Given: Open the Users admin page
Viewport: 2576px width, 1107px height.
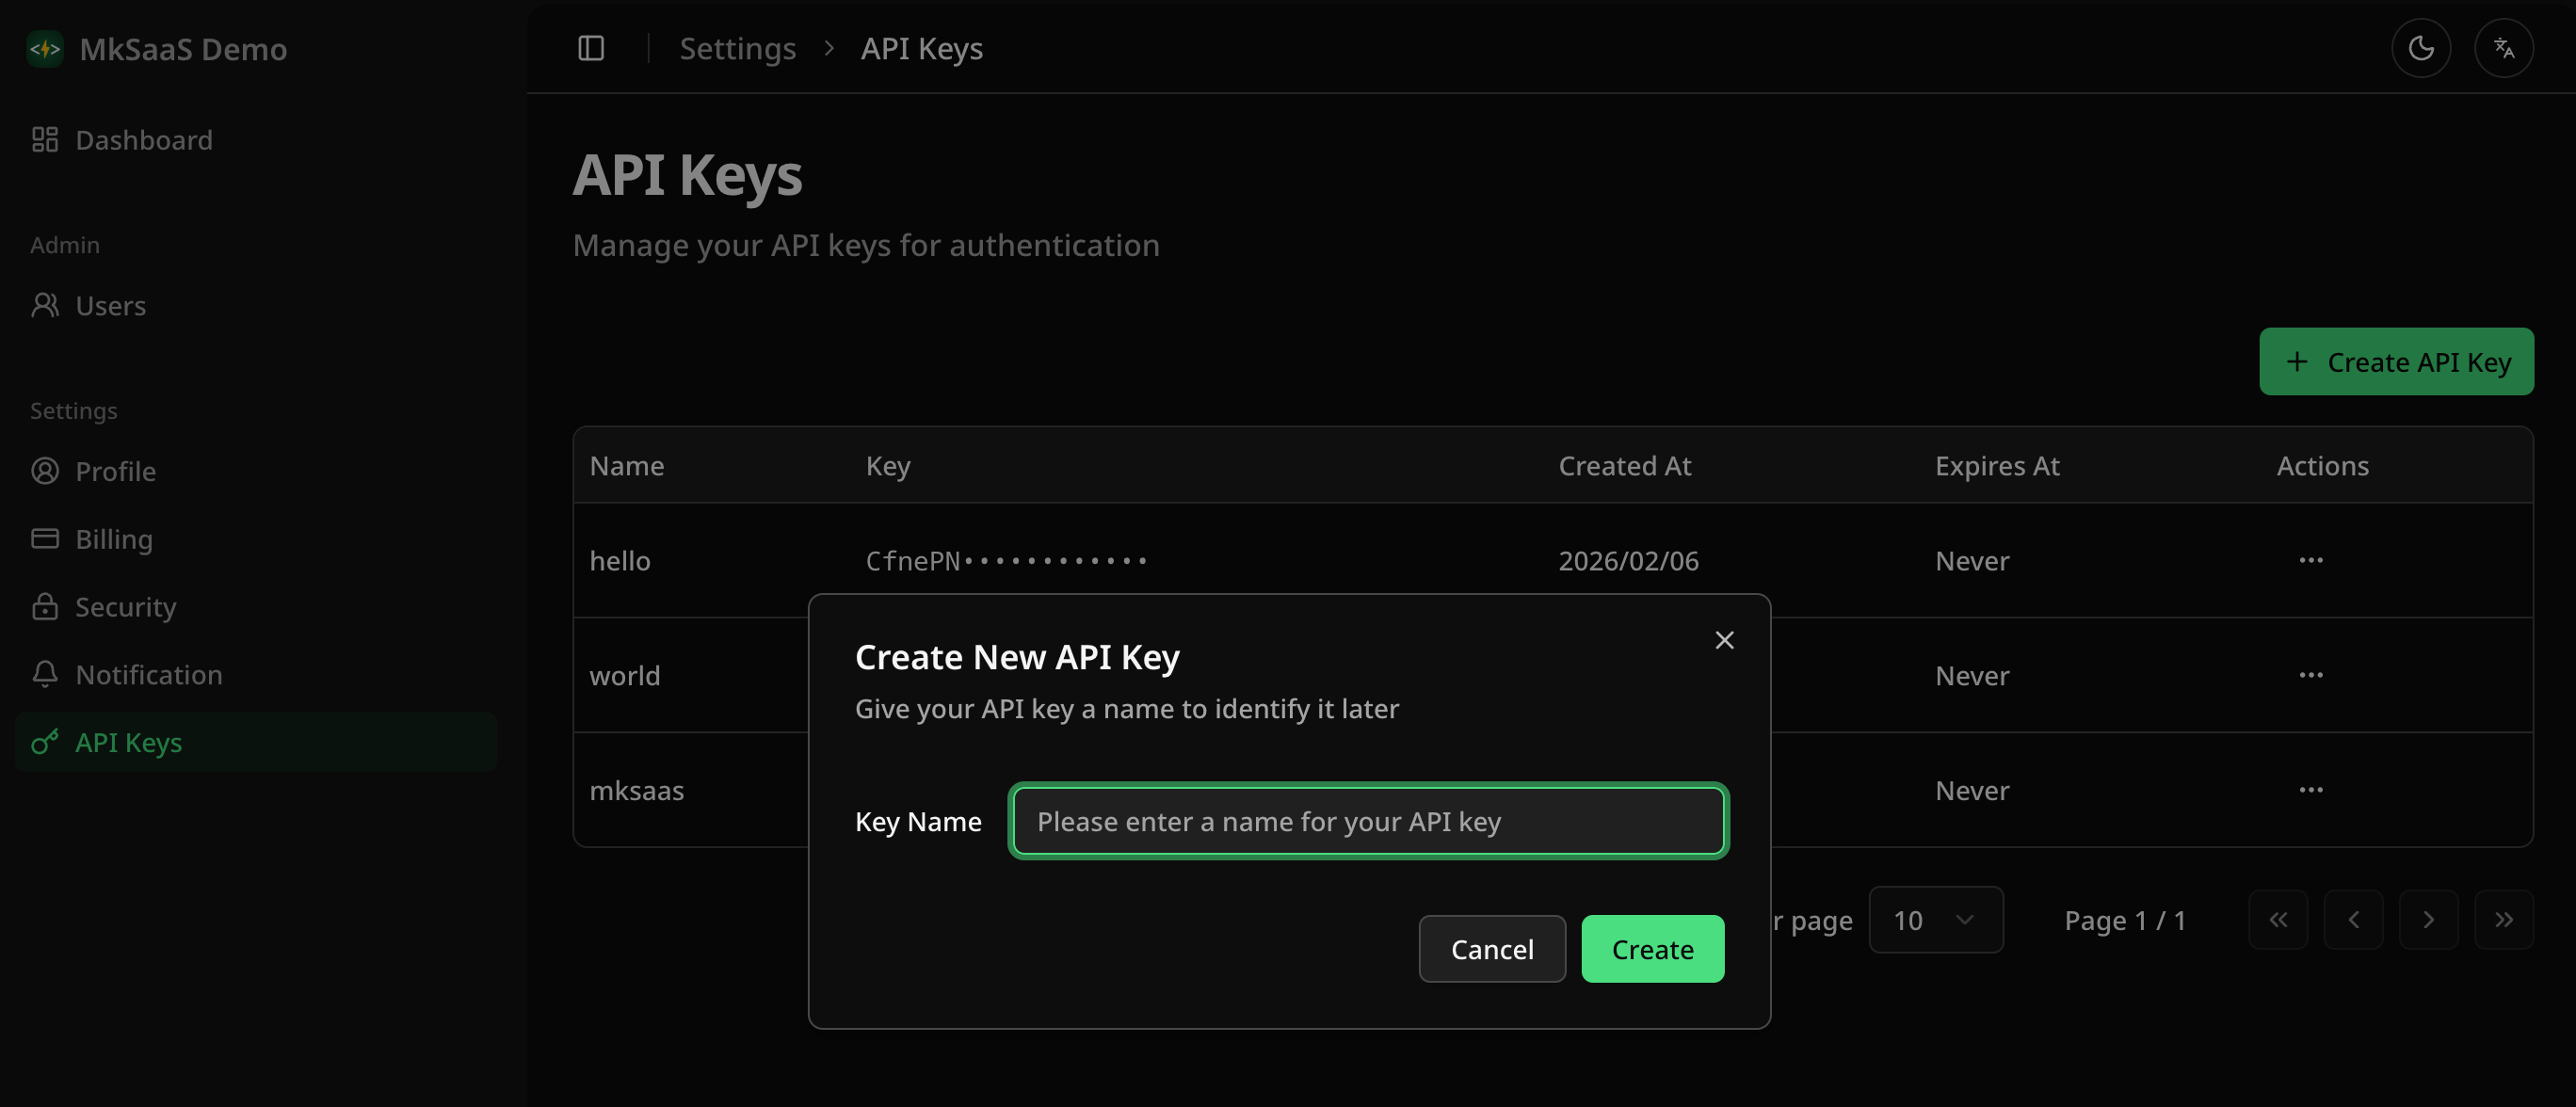Looking at the screenshot, I should [110, 305].
